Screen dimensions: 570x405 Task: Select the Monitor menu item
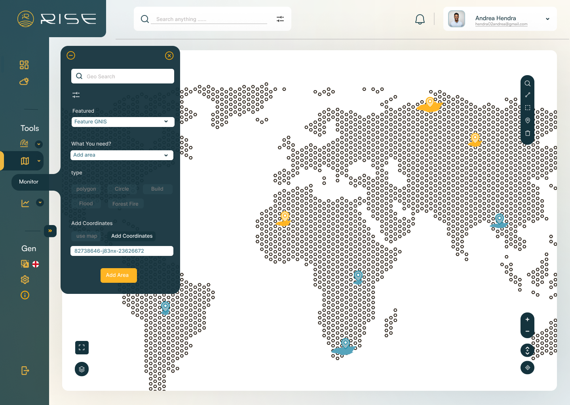coord(29,182)
